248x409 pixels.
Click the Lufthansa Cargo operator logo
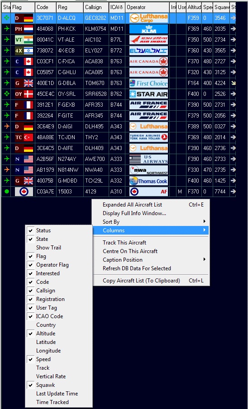coord(148,18)
